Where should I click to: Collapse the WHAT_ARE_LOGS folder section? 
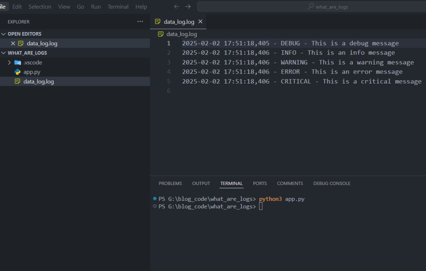click(4, 53)
